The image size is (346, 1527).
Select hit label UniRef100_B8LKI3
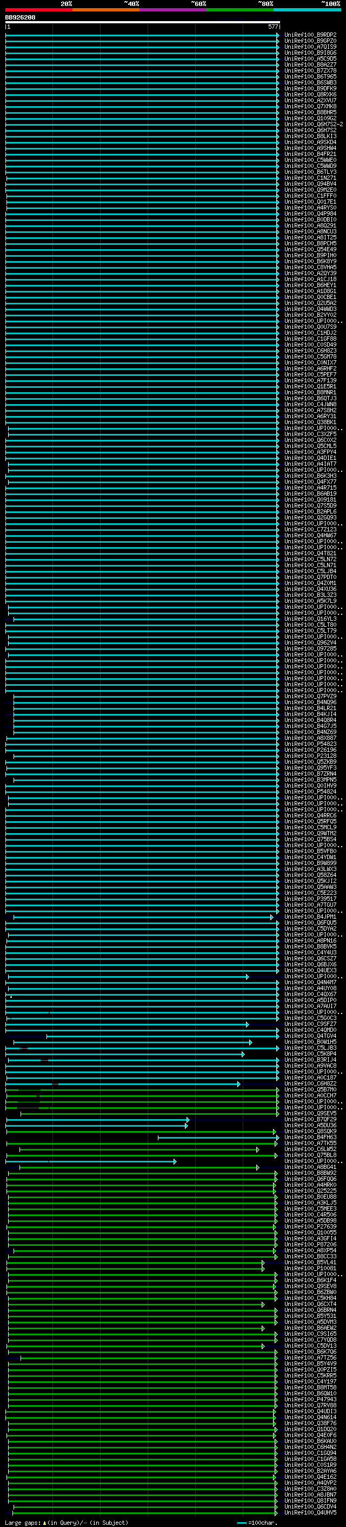[310, 137]
